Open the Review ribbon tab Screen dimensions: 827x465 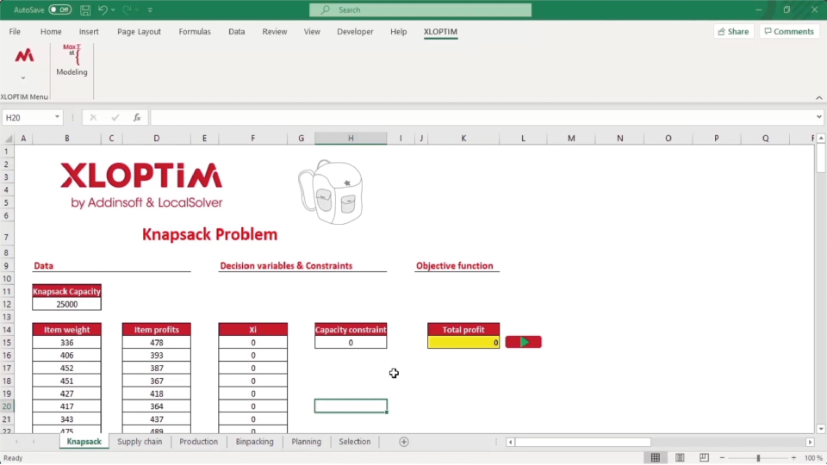click(274, 32)
